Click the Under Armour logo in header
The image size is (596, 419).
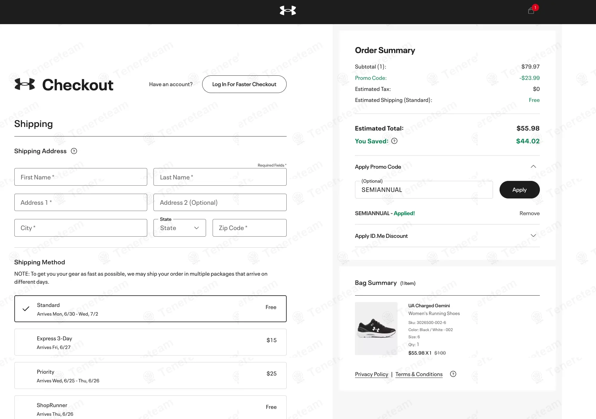pyautogui.click(x=288, y=10)
